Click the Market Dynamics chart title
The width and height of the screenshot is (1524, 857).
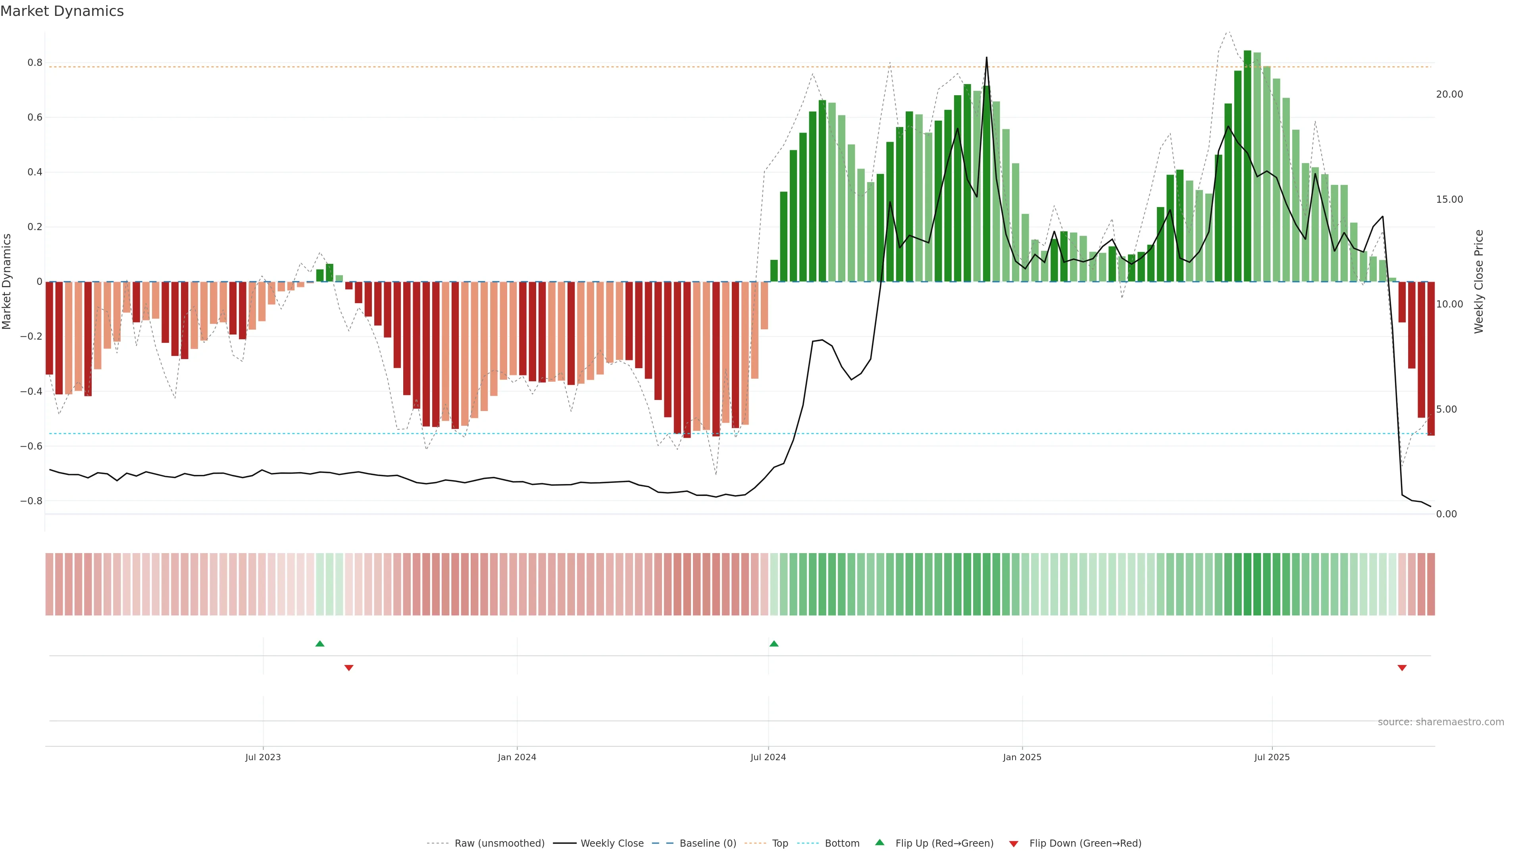pos(62,11)
